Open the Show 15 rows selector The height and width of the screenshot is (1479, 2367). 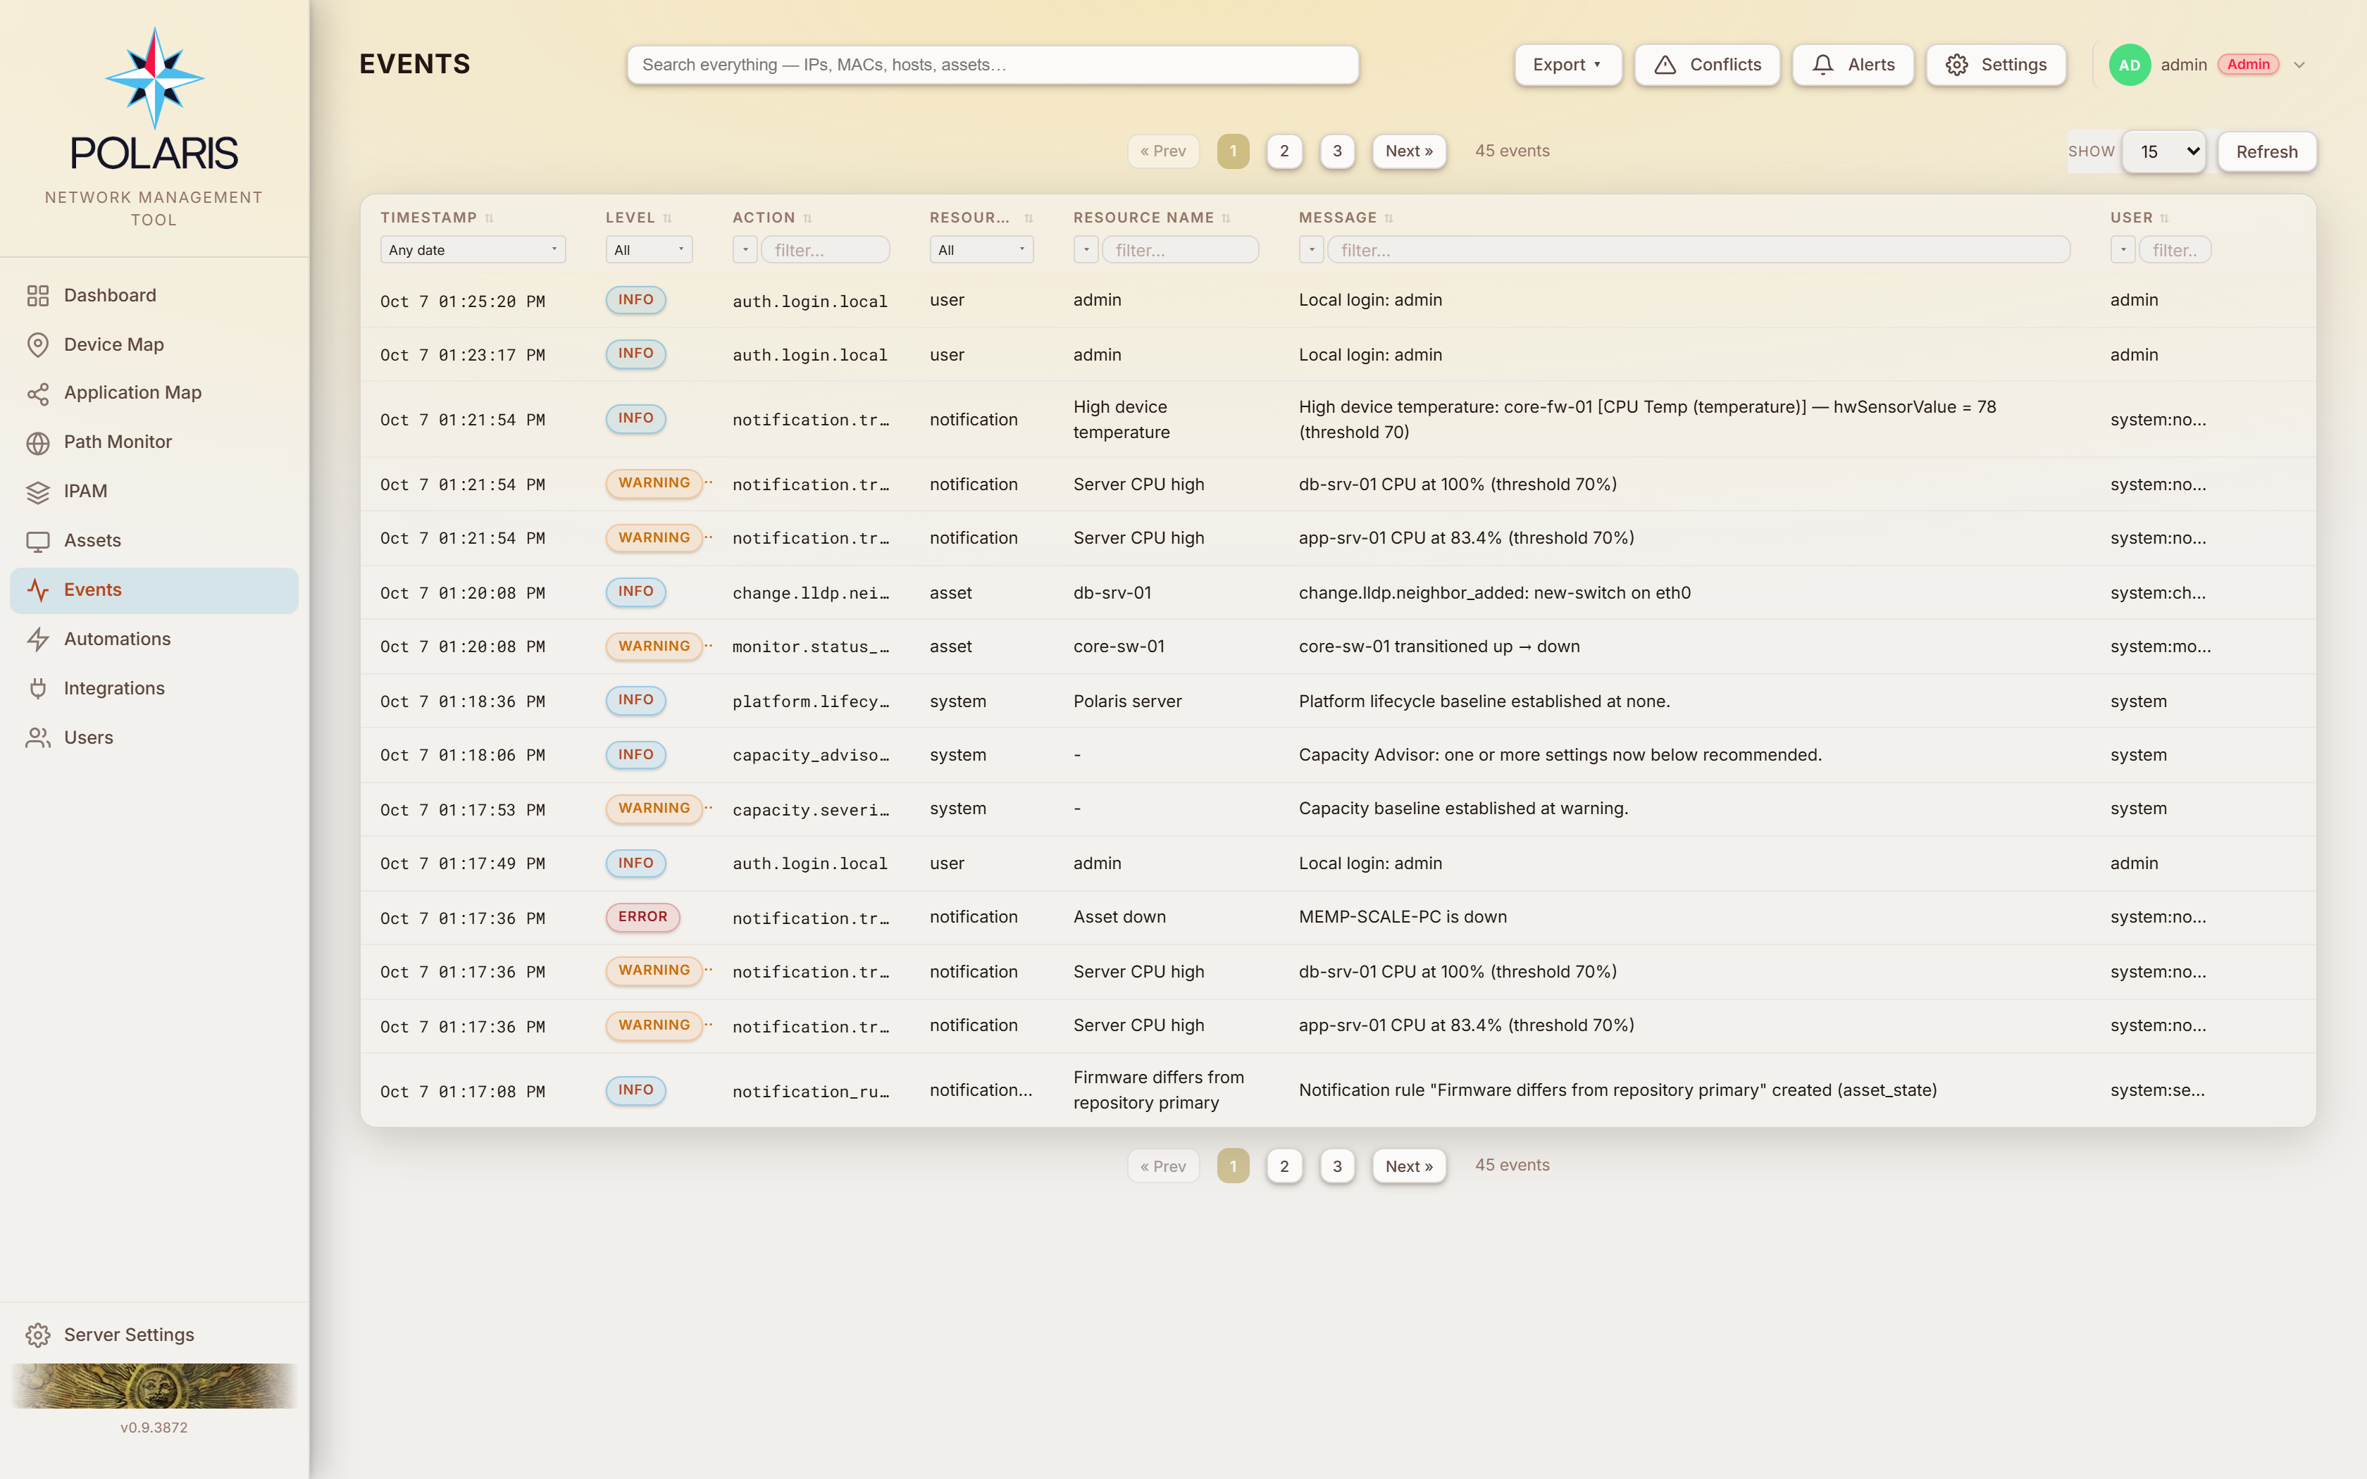[2163, 151]
